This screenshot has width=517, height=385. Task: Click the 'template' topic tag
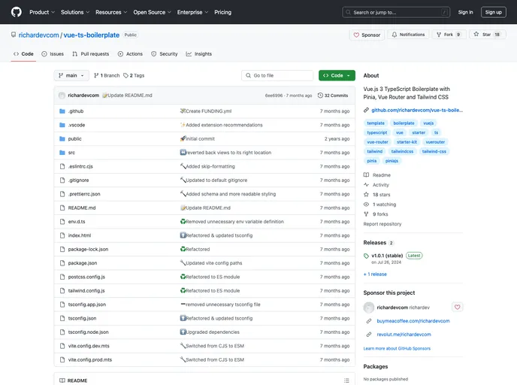[x=376, y=123]
